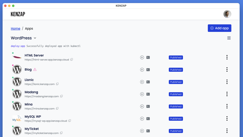
Task: Click the https://lionic.kenzap.com URL
Action: 39,84
